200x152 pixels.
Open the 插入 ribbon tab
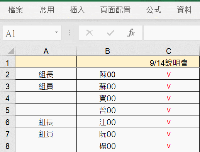point(77,10)
